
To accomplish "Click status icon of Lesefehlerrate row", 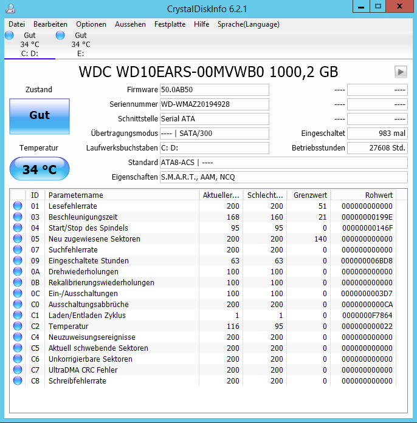I will 18,206.
